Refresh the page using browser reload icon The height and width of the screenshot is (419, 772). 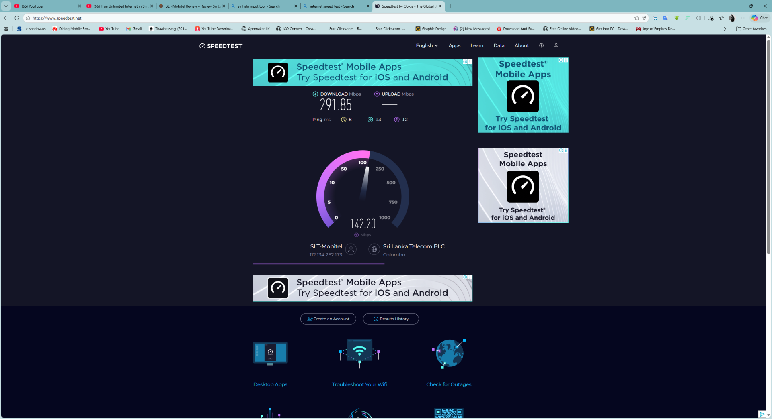click(17, 18)
